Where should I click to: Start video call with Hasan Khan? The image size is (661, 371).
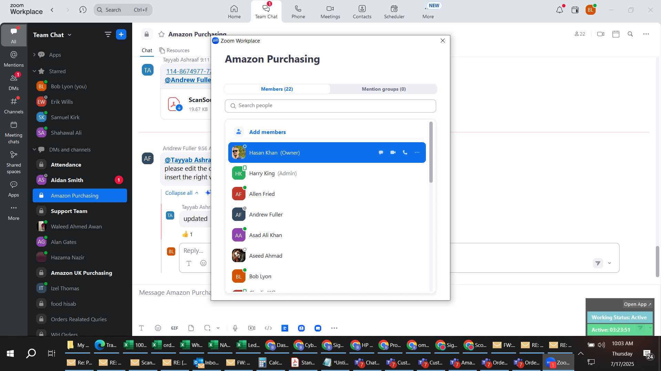click(393, 153)
